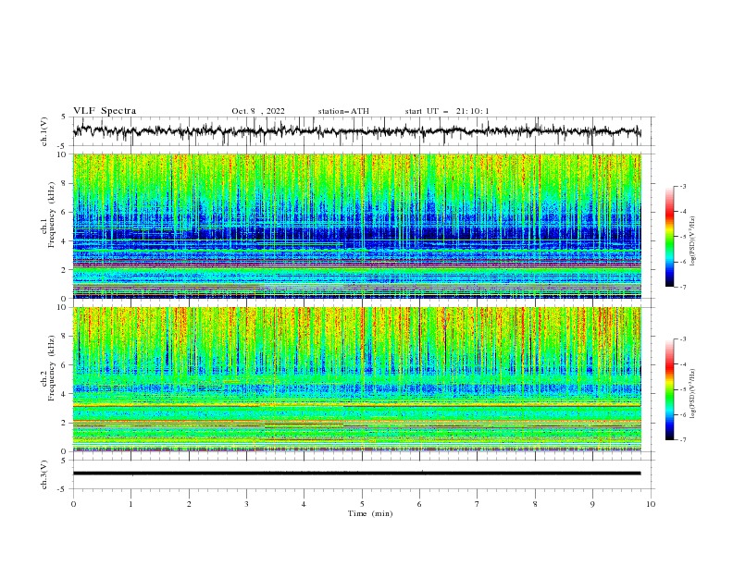Click the "8" minute tick on time axis
733x566 pixels.
(x=535, y=504)
